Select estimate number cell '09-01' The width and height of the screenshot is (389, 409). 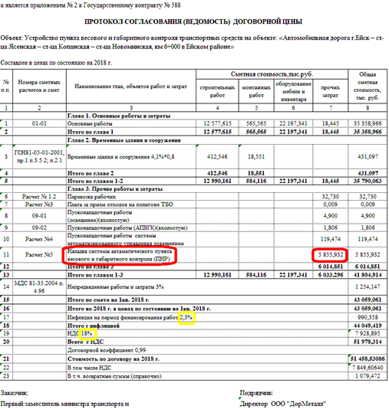[39, 216]
